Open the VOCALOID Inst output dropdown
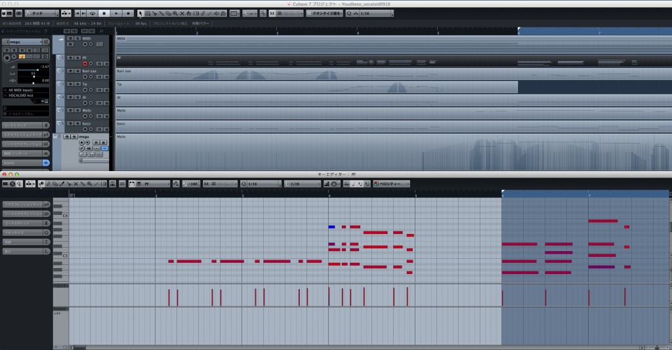This screenshot has width=672, height=350. pyautogui.click(x=26, y=96)
